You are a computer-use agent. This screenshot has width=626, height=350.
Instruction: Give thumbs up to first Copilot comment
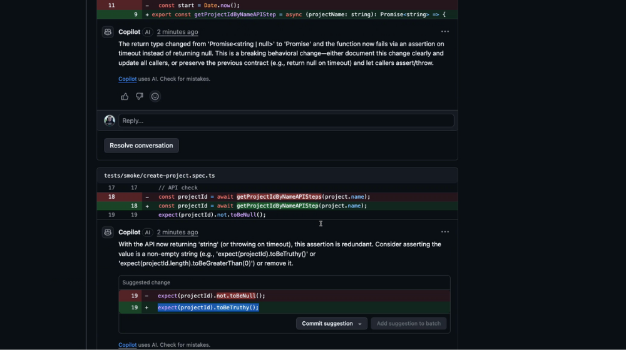coord(125,96)
